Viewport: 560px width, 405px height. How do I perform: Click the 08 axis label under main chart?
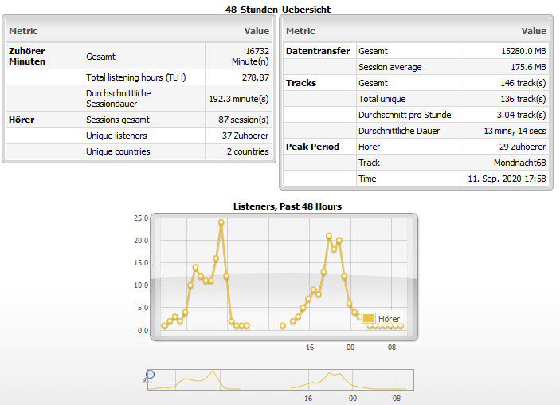click(x=392, y=348)
